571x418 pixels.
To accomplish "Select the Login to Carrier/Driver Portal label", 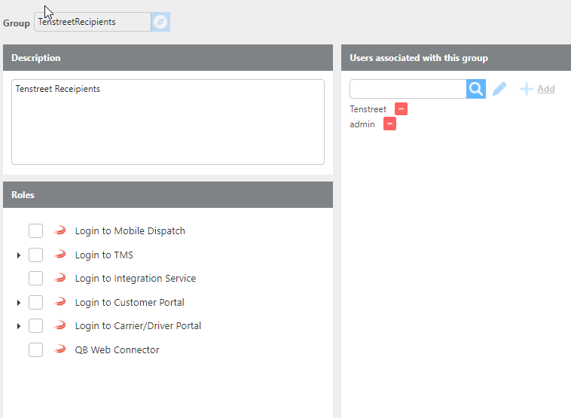I will coord(138,326).
